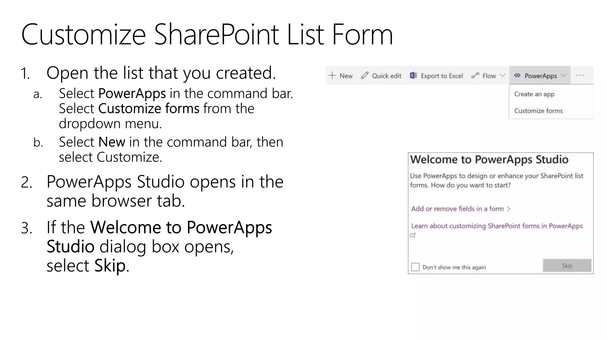Click the Excel icon in command bar

413,76
